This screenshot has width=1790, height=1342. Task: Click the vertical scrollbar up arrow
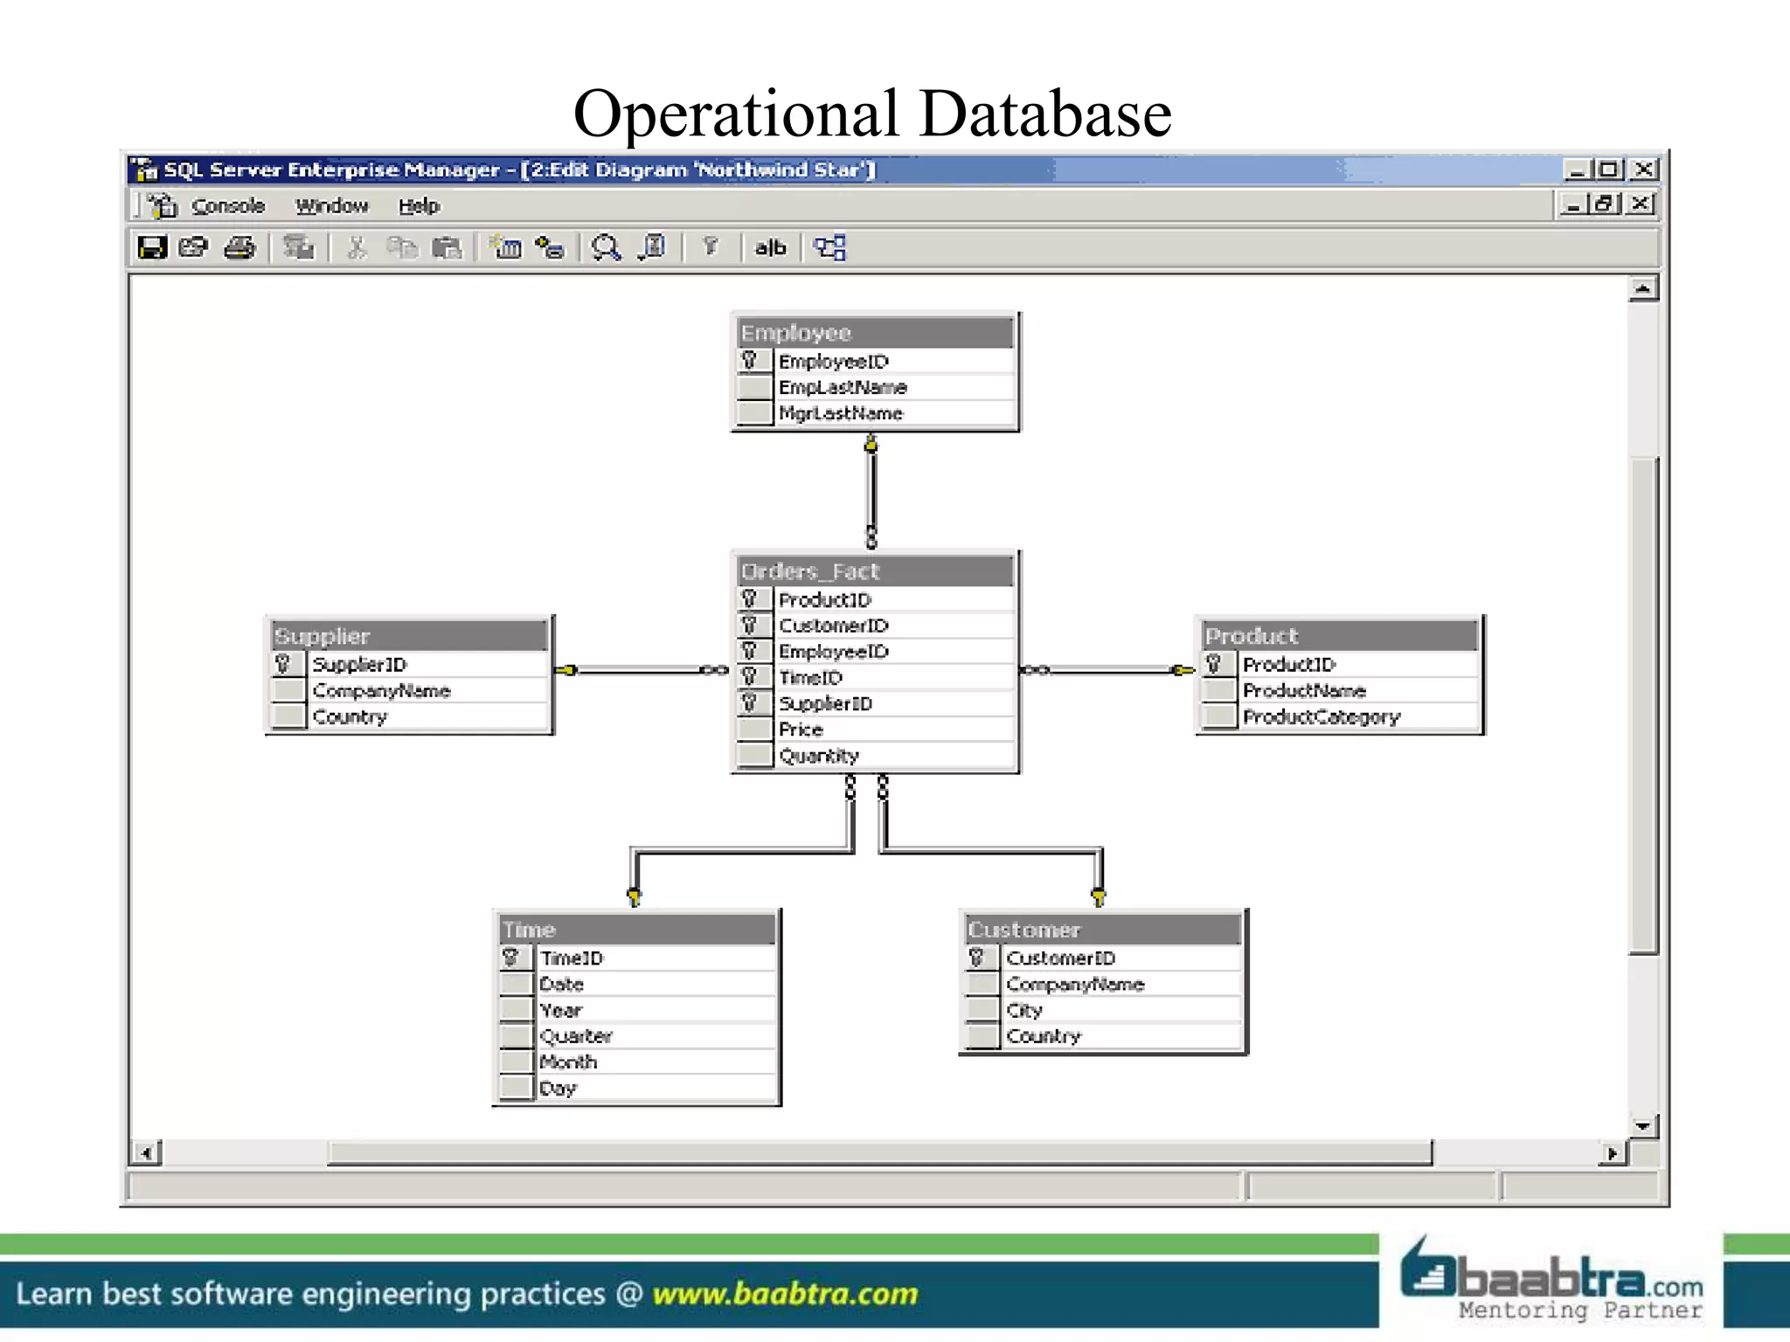1644,289
